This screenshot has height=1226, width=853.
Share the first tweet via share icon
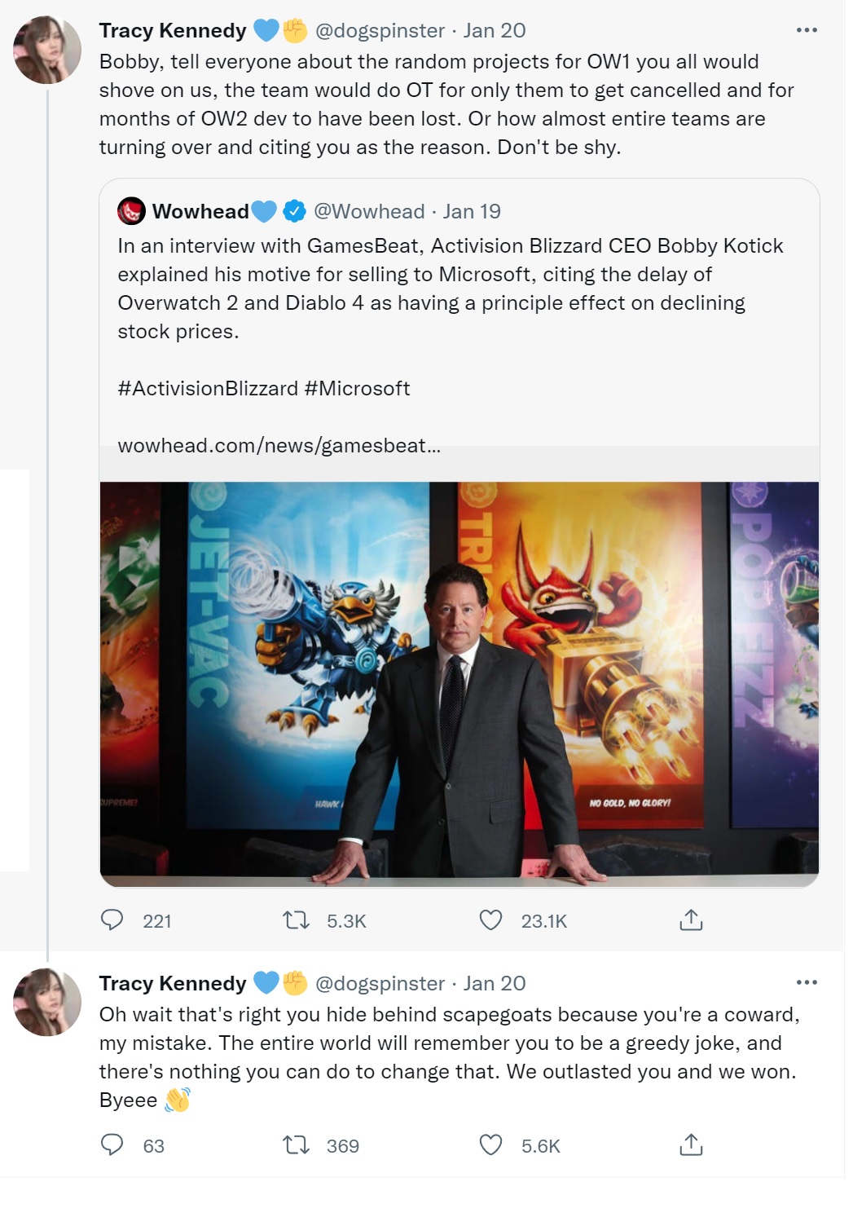click(690, 920)
